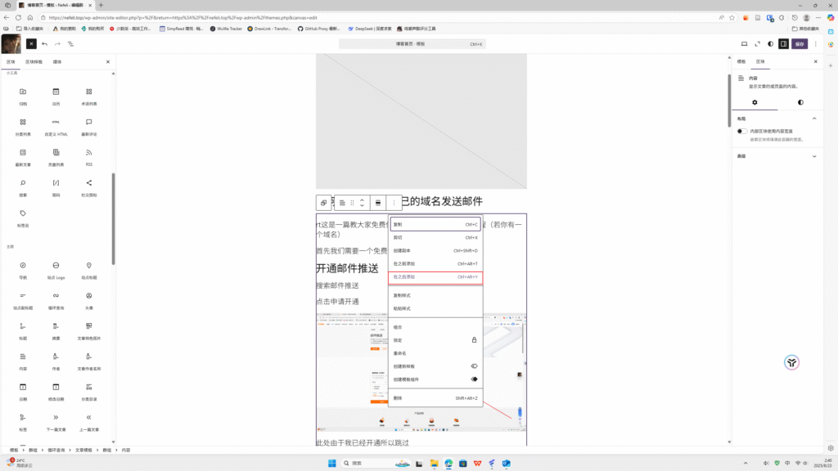The height and width of the screenshot is (471, 838).
Task: Open block toolbar three-dot options
Action: click(x=394, y=203)
